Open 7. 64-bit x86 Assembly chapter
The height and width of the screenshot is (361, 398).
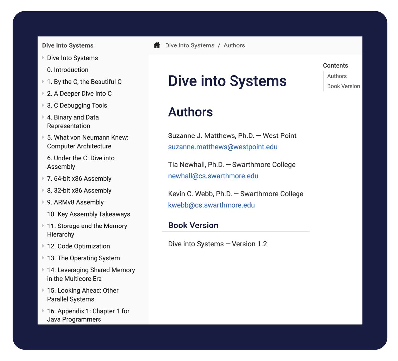pos(79,179)
